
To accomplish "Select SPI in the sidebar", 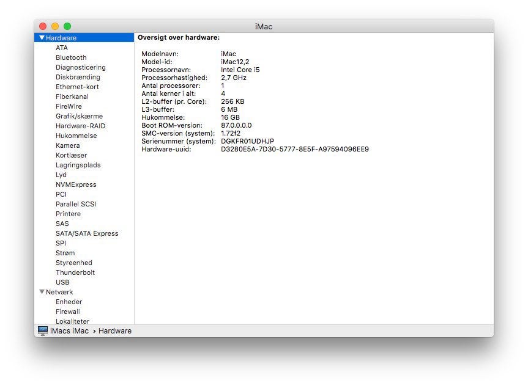I will click(x=61, y=242).
